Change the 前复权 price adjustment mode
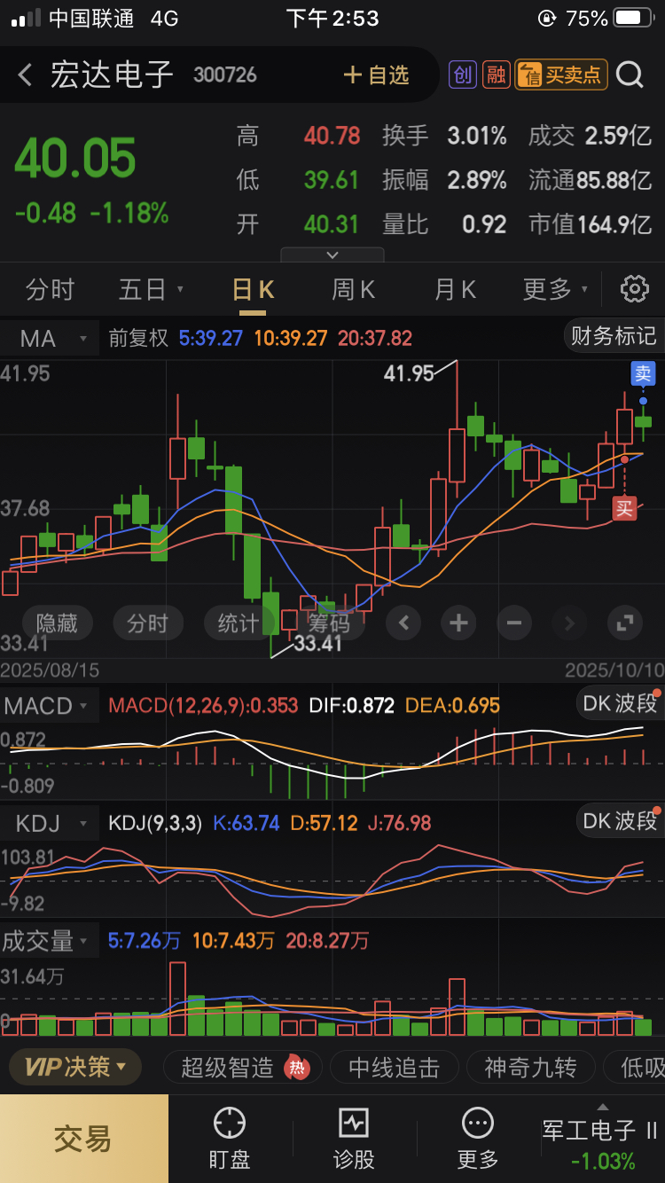Image resolution: width=665 pixels, height=1183 pixels. click(138, 338)
